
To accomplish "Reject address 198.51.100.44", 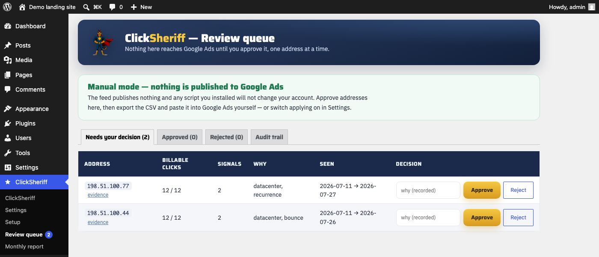I will click(x=518, y=218).
